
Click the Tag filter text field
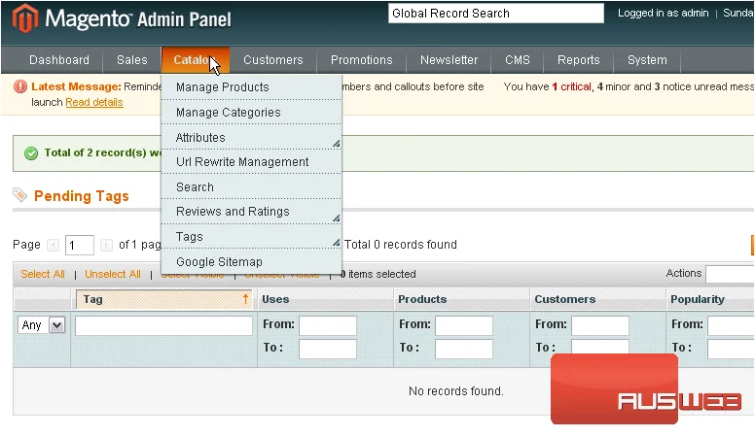163,325
